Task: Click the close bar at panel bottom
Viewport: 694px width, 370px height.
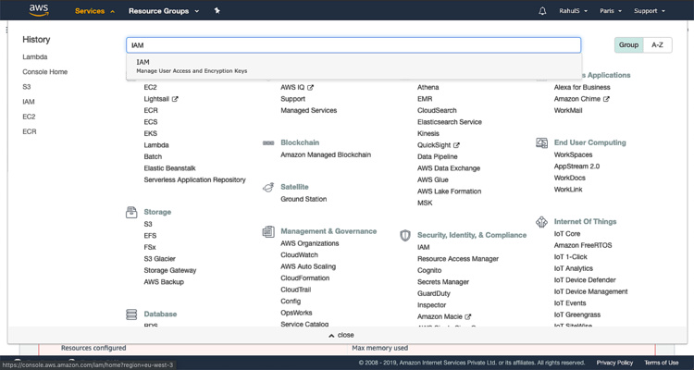Action: click(x=341, y=335)
